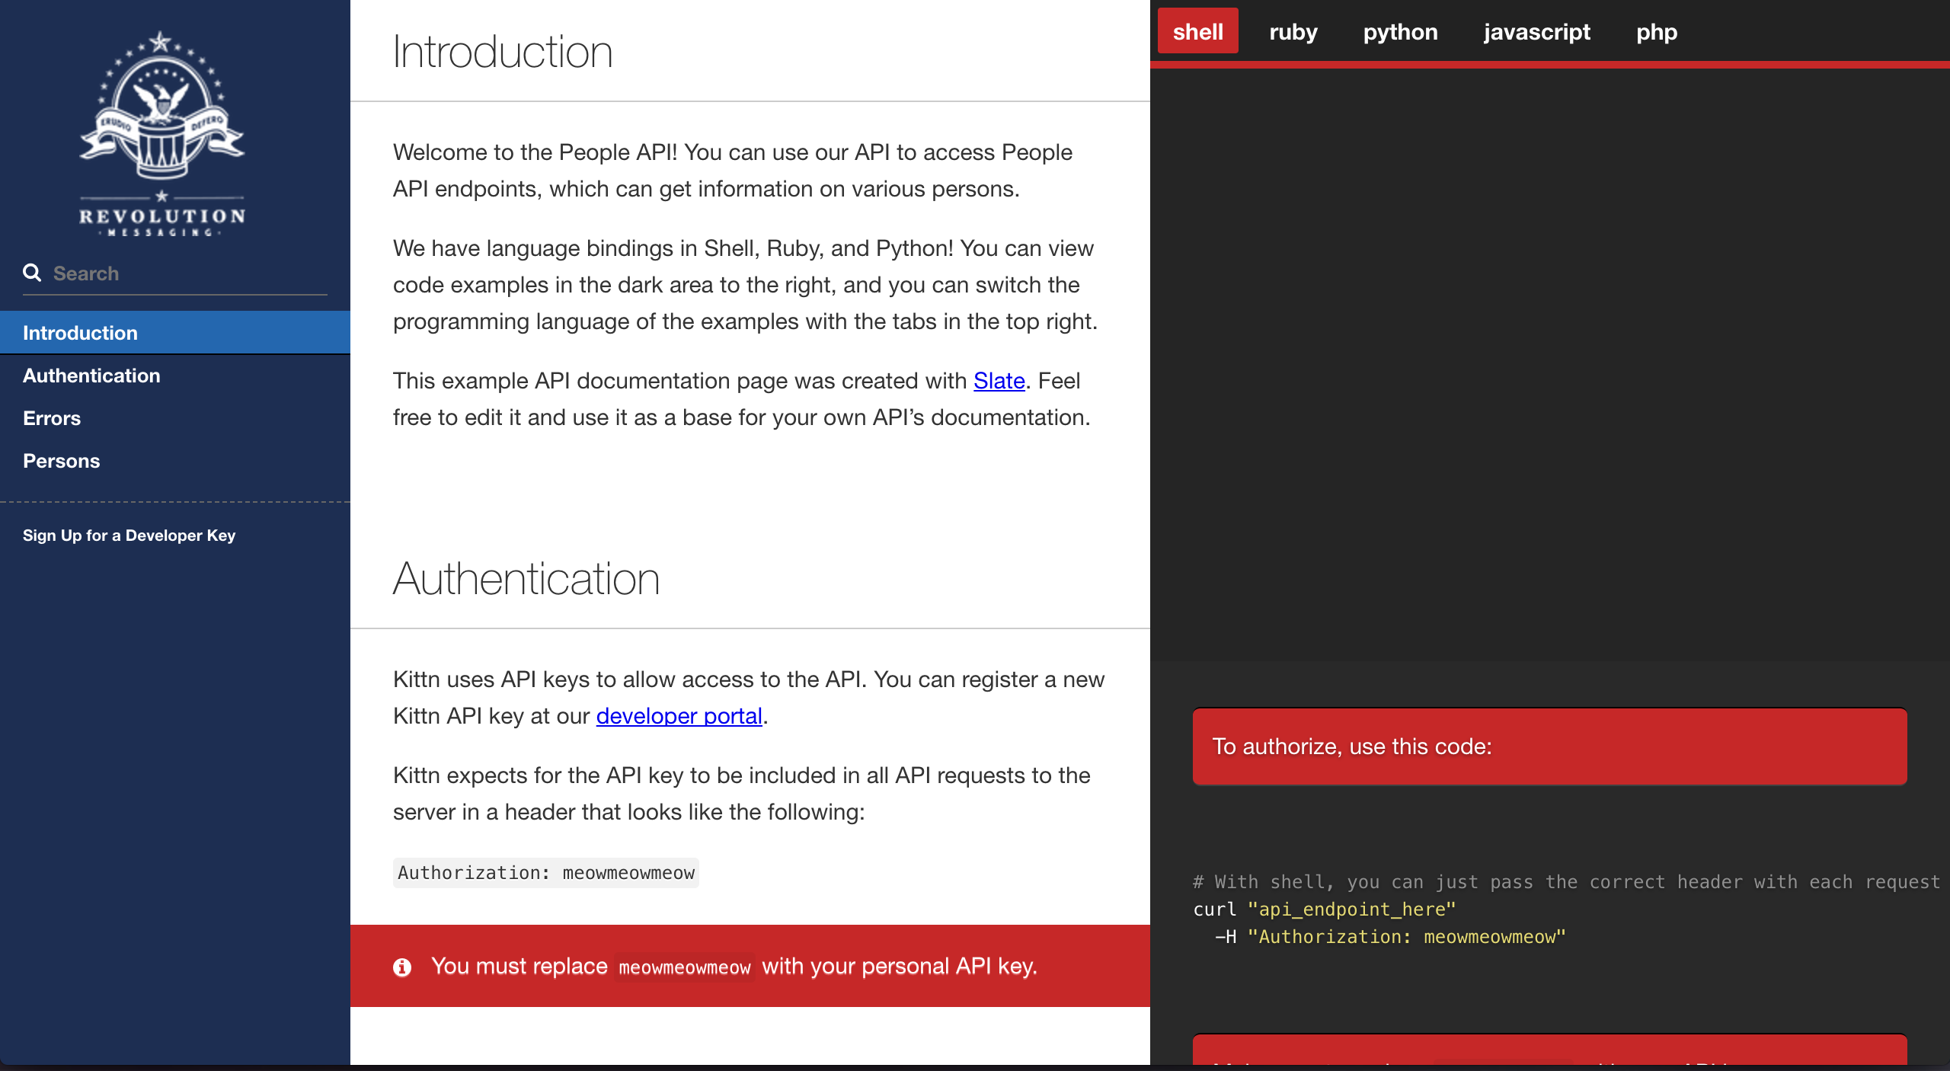This screenshot has width=1950, height=1071.
Task: Click the curl api_endpoint_here code line
Action: point(1324,910)
